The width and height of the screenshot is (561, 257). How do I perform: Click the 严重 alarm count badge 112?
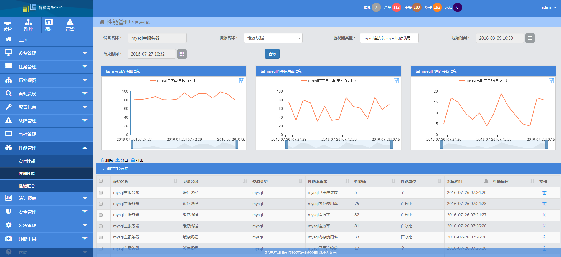point(396,7)
